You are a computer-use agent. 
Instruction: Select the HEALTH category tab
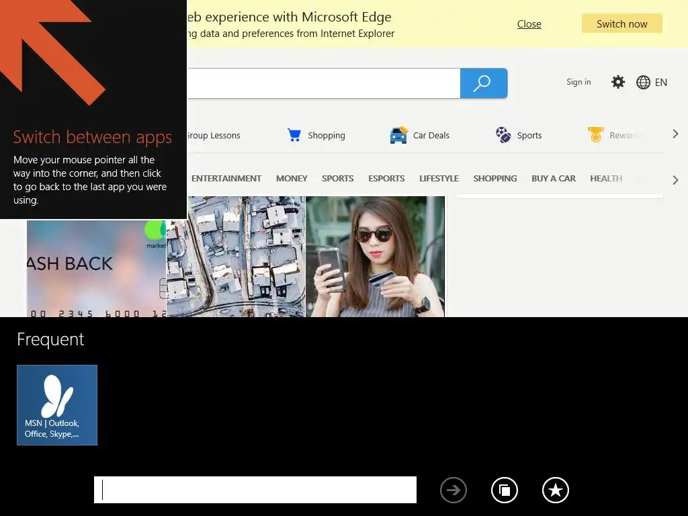pyautogui.click(x=606, y=179)
